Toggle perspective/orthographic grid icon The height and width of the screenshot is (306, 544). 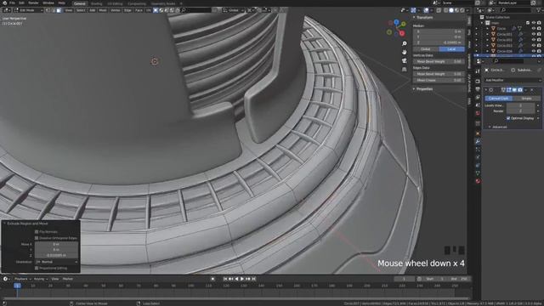coord(405,70)
